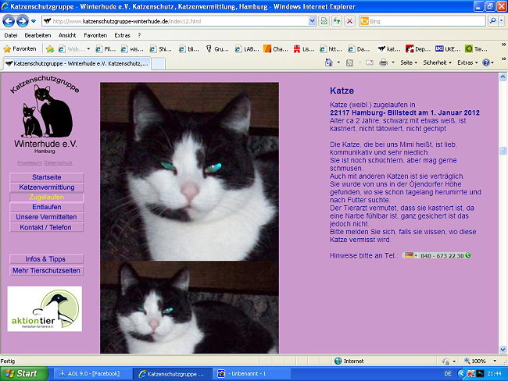Click the browser Back button
Screen dimensions: 508x381
click(x=9, y=21)
